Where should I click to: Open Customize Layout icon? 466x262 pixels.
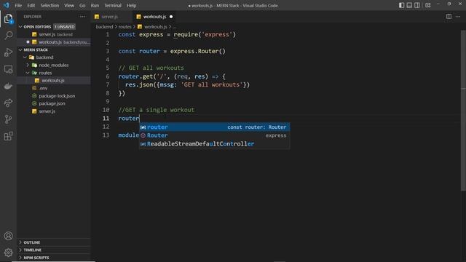click(x=428, y=5)
